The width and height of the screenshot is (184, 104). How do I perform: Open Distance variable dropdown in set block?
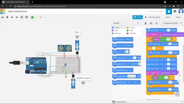[x=154, y=35]
